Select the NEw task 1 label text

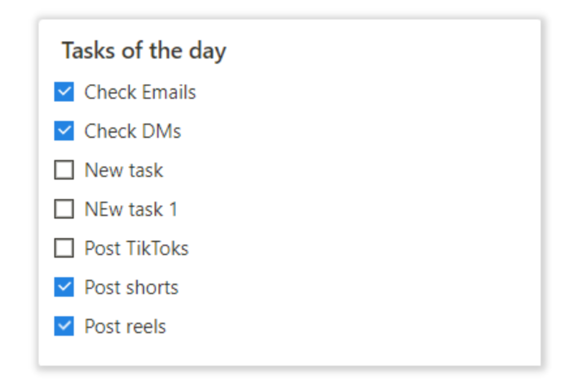[132, 210]
